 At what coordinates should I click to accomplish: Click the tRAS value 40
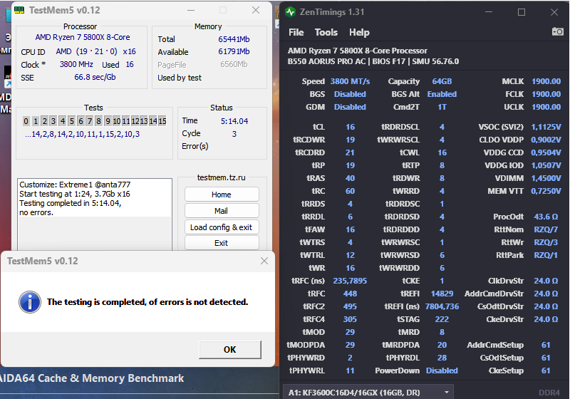[x=350, y=178]
